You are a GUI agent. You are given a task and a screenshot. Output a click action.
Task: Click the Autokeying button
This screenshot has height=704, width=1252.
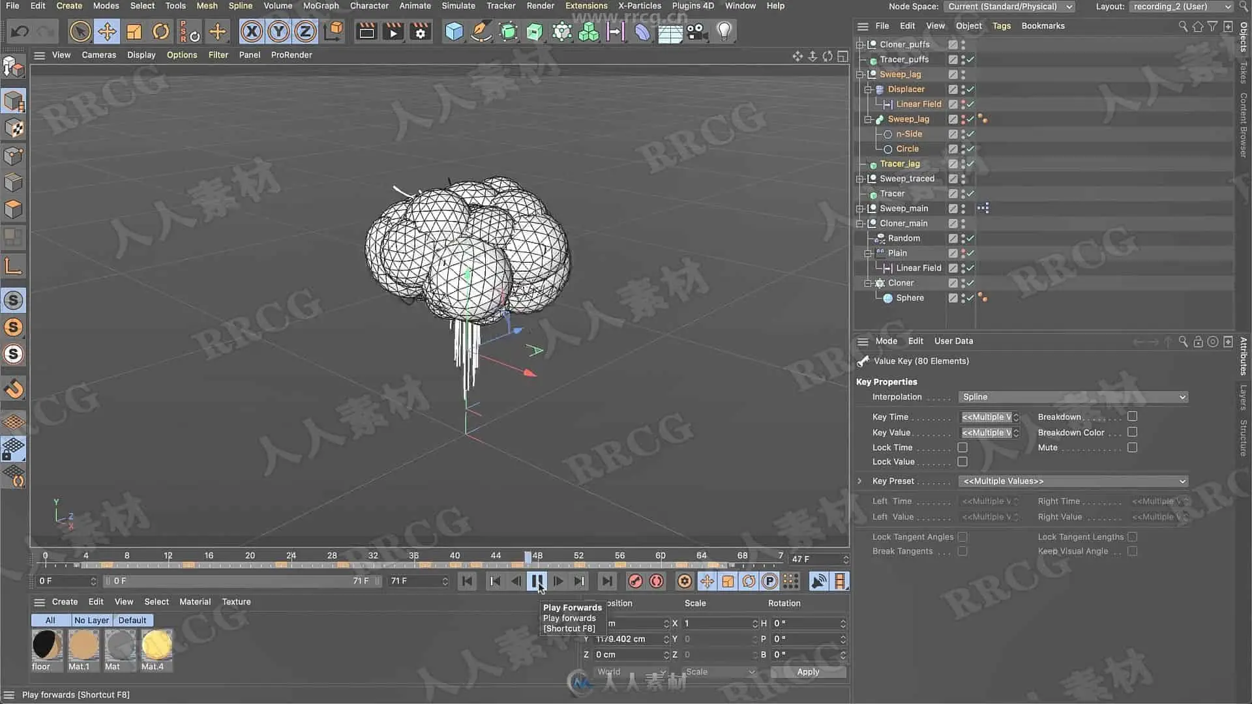(657, 581)
